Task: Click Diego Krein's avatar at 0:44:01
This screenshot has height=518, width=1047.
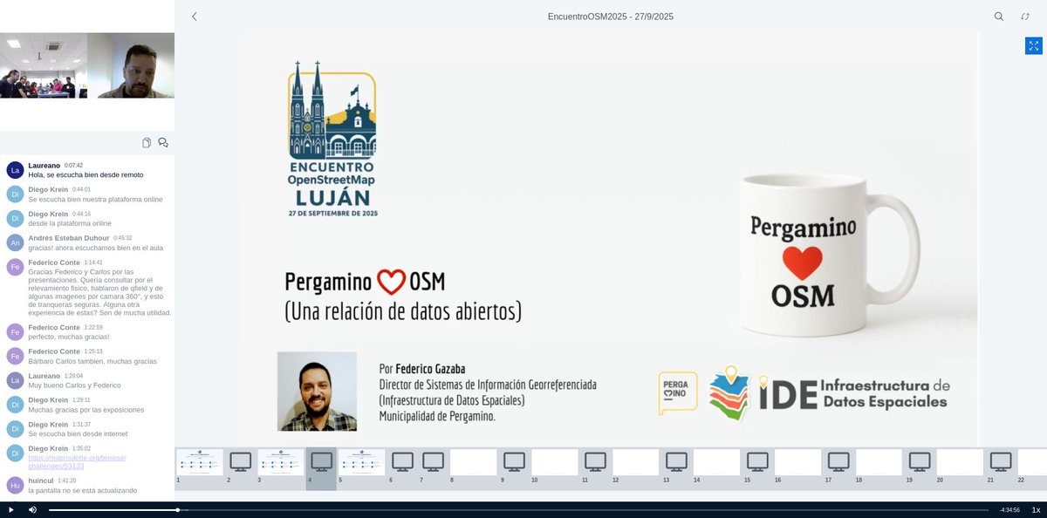Action: click(x=15, y=194)
